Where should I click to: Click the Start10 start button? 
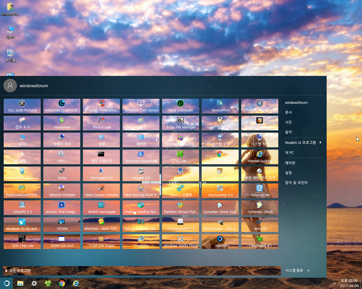7,283
